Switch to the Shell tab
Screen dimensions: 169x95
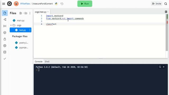click(47, 61)
